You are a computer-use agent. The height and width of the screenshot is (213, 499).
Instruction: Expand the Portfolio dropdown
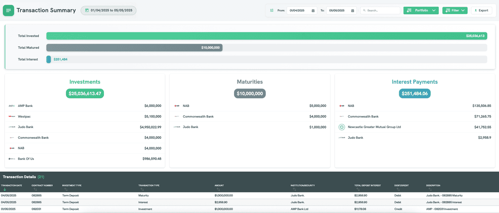point(421,10)
